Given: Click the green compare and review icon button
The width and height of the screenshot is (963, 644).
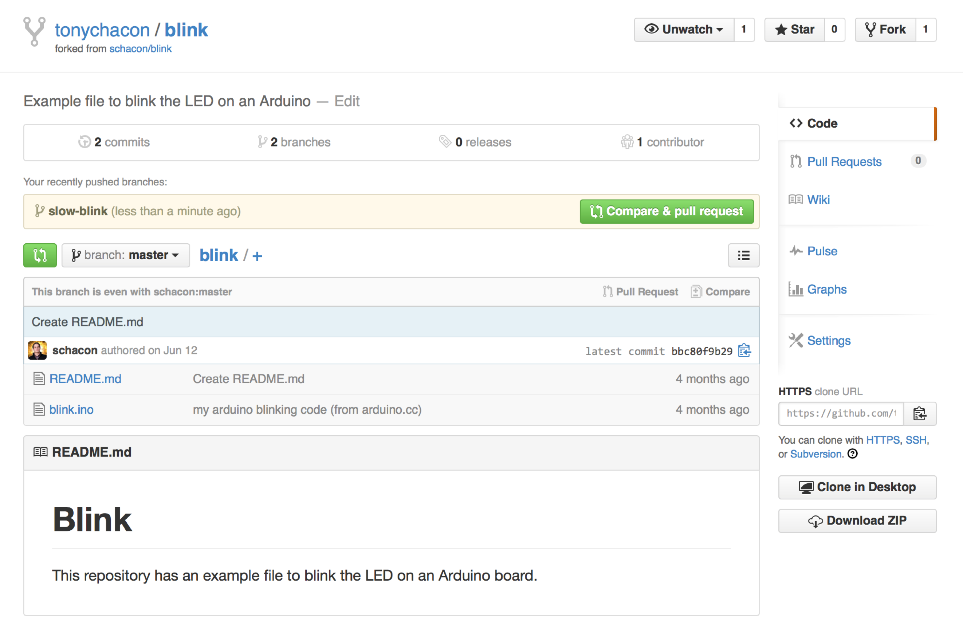Looking at the screenshot, I should (x=40, y=255).
